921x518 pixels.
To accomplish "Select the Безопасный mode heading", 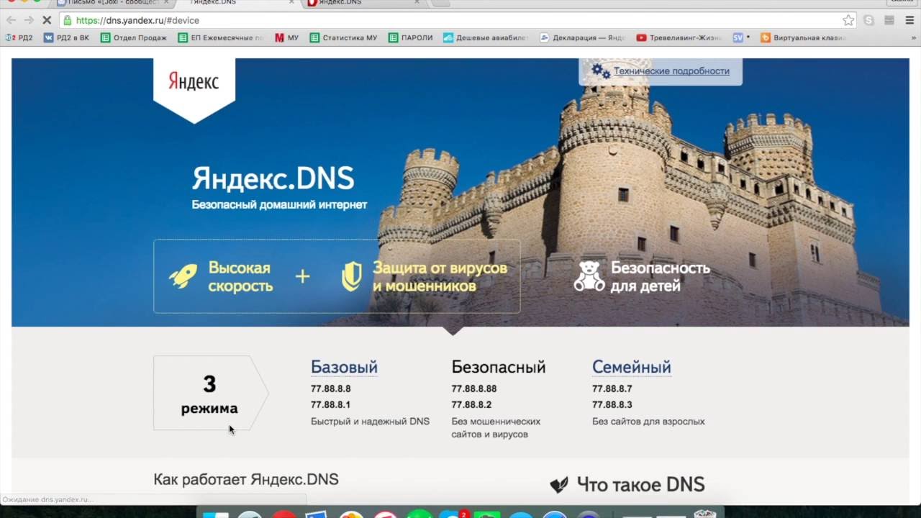I will pyautogui.click(x=498, y=367).
